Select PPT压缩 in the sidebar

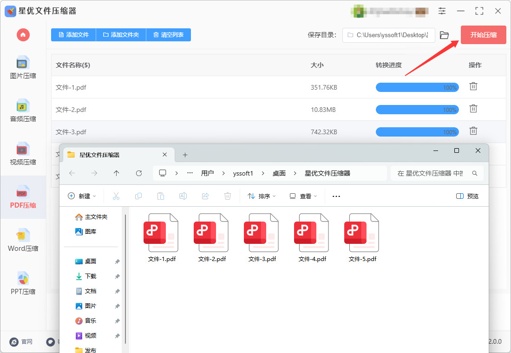click(23, 284)
